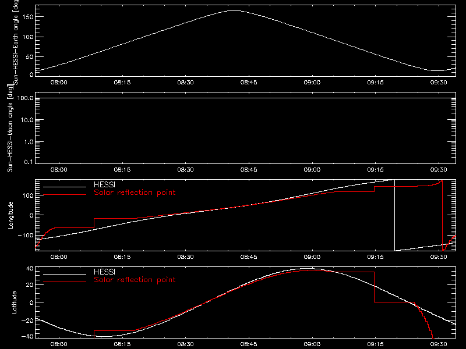Click 09:00 time label under Earth angle plot
This screenshot has width=466, height=349.
312,83
